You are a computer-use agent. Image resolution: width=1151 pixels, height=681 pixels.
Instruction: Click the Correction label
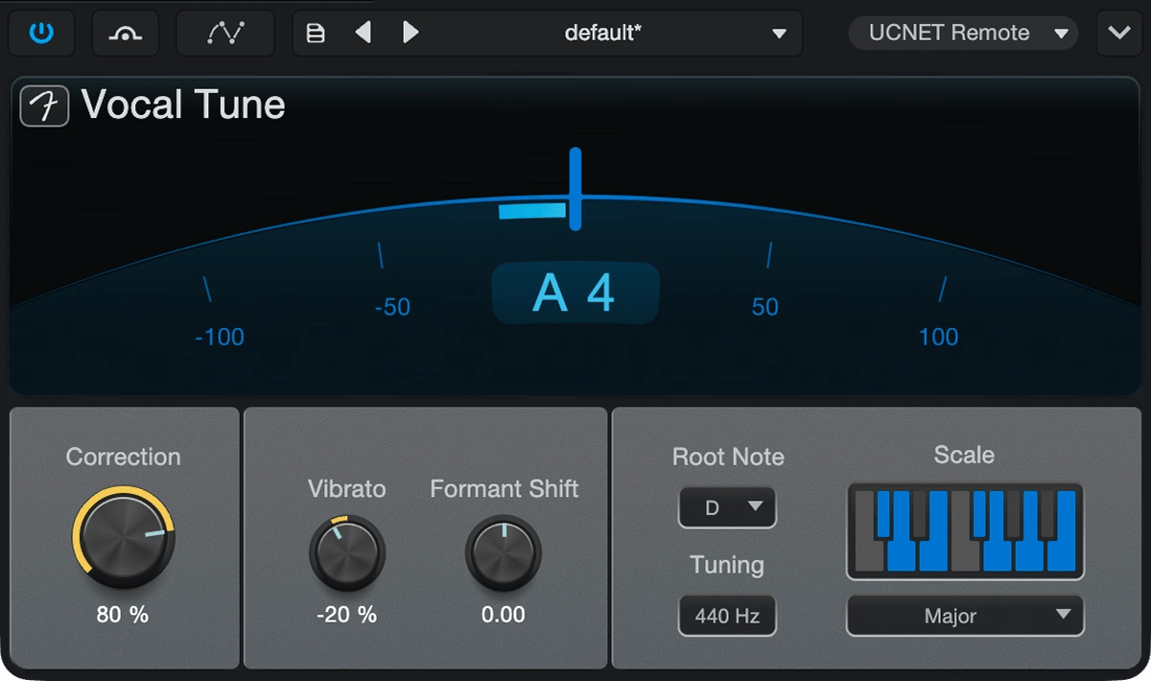tap(123, 457)
